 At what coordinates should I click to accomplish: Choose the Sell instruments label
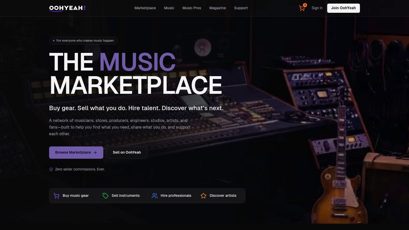click(x=126, y=196)
